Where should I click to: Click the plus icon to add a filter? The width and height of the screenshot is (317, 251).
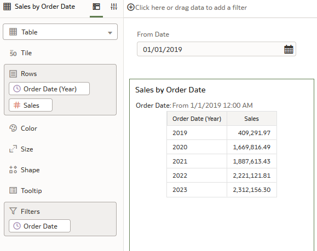point(131,8)
